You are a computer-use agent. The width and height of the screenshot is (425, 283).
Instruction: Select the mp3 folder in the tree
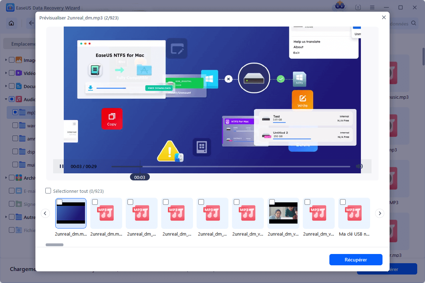[30, 112]
